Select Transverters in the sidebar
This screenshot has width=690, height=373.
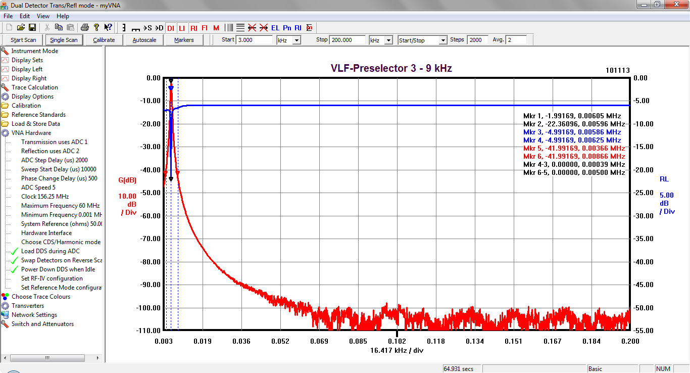[x=28, y=306]
